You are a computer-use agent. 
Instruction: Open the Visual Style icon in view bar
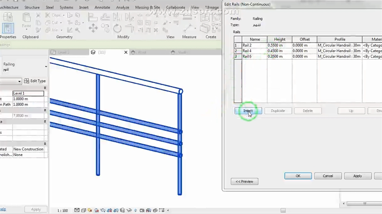point(84,210)
